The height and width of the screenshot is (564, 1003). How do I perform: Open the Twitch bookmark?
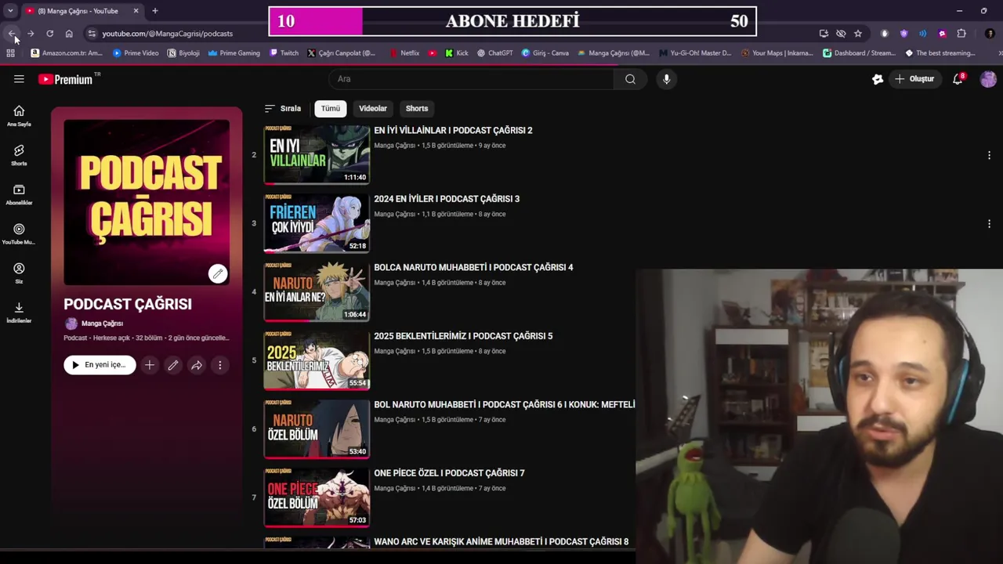[x=284, y=53]
